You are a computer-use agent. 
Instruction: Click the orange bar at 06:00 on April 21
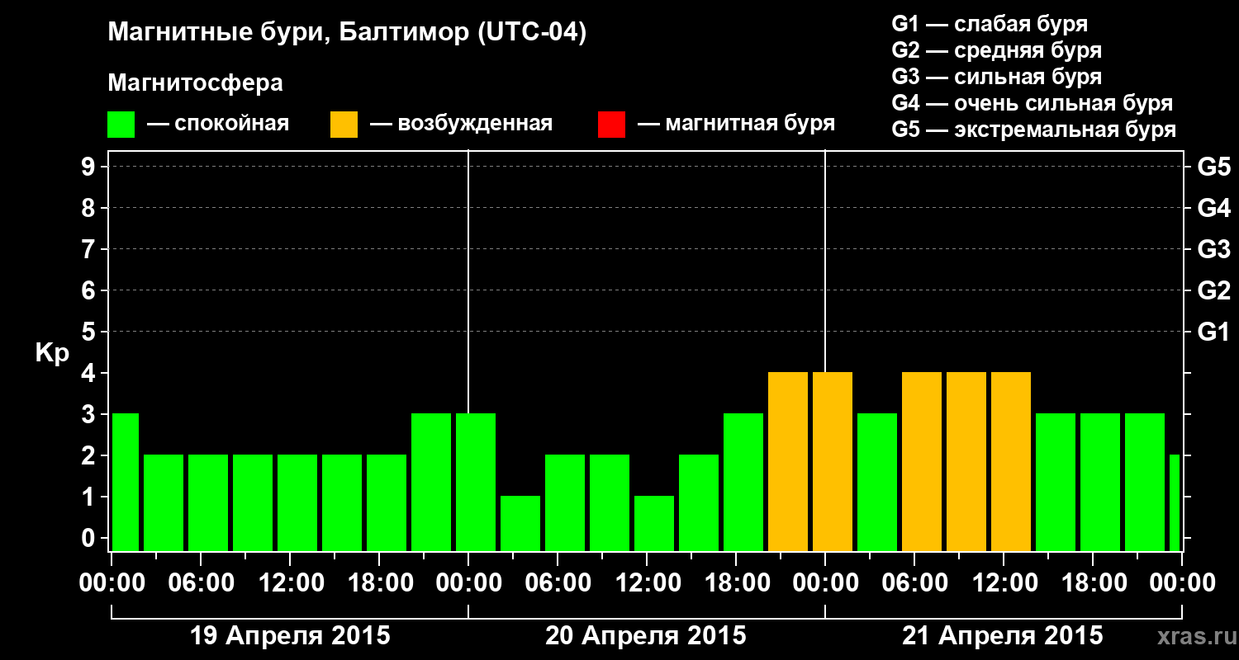pyautogui.click(x=922, y=461)
